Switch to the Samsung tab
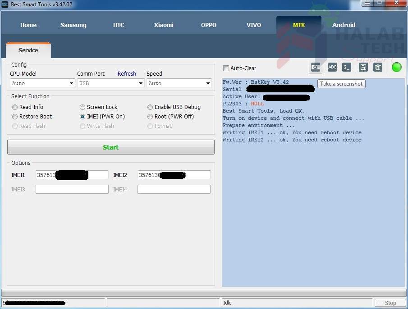The width and height of the screenshot is (408, 309). (x=73, y=25)
